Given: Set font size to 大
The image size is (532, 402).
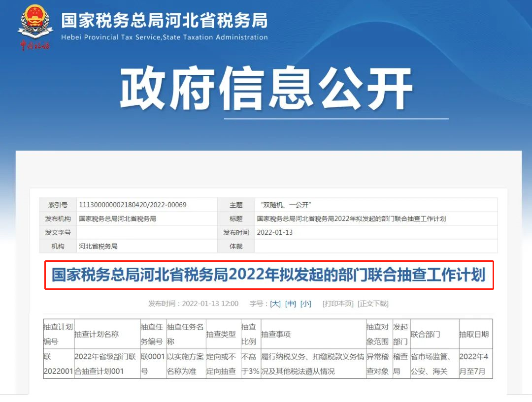Looking at the screenshot, I should pyautogui.click(x=275, y=304).
